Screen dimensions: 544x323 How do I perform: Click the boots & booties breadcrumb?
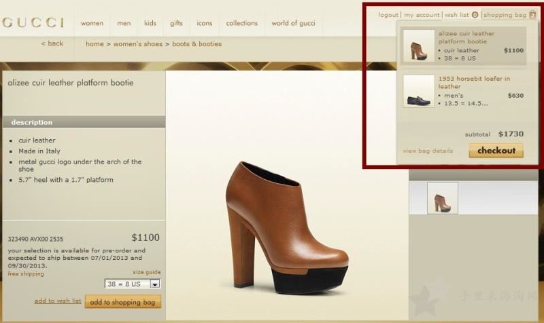click(197, 44)
